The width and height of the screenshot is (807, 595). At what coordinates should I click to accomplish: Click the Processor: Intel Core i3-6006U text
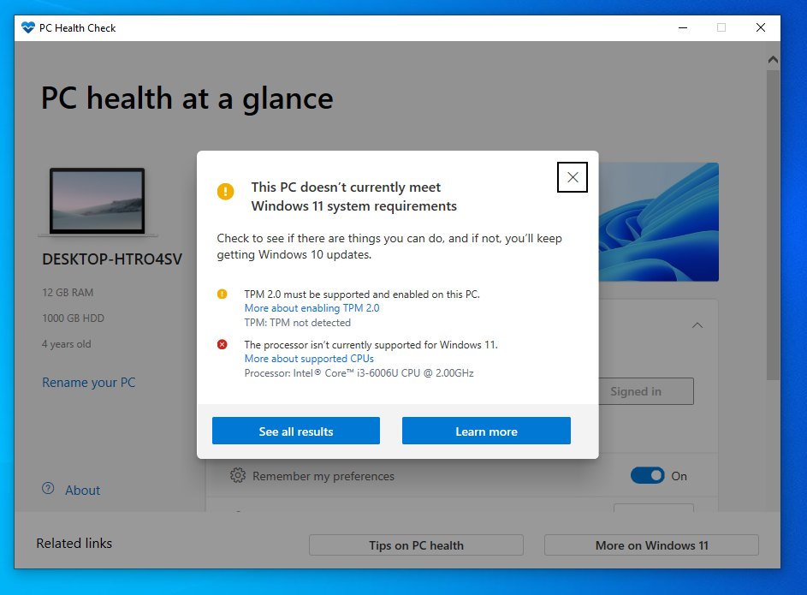(359, 373)
